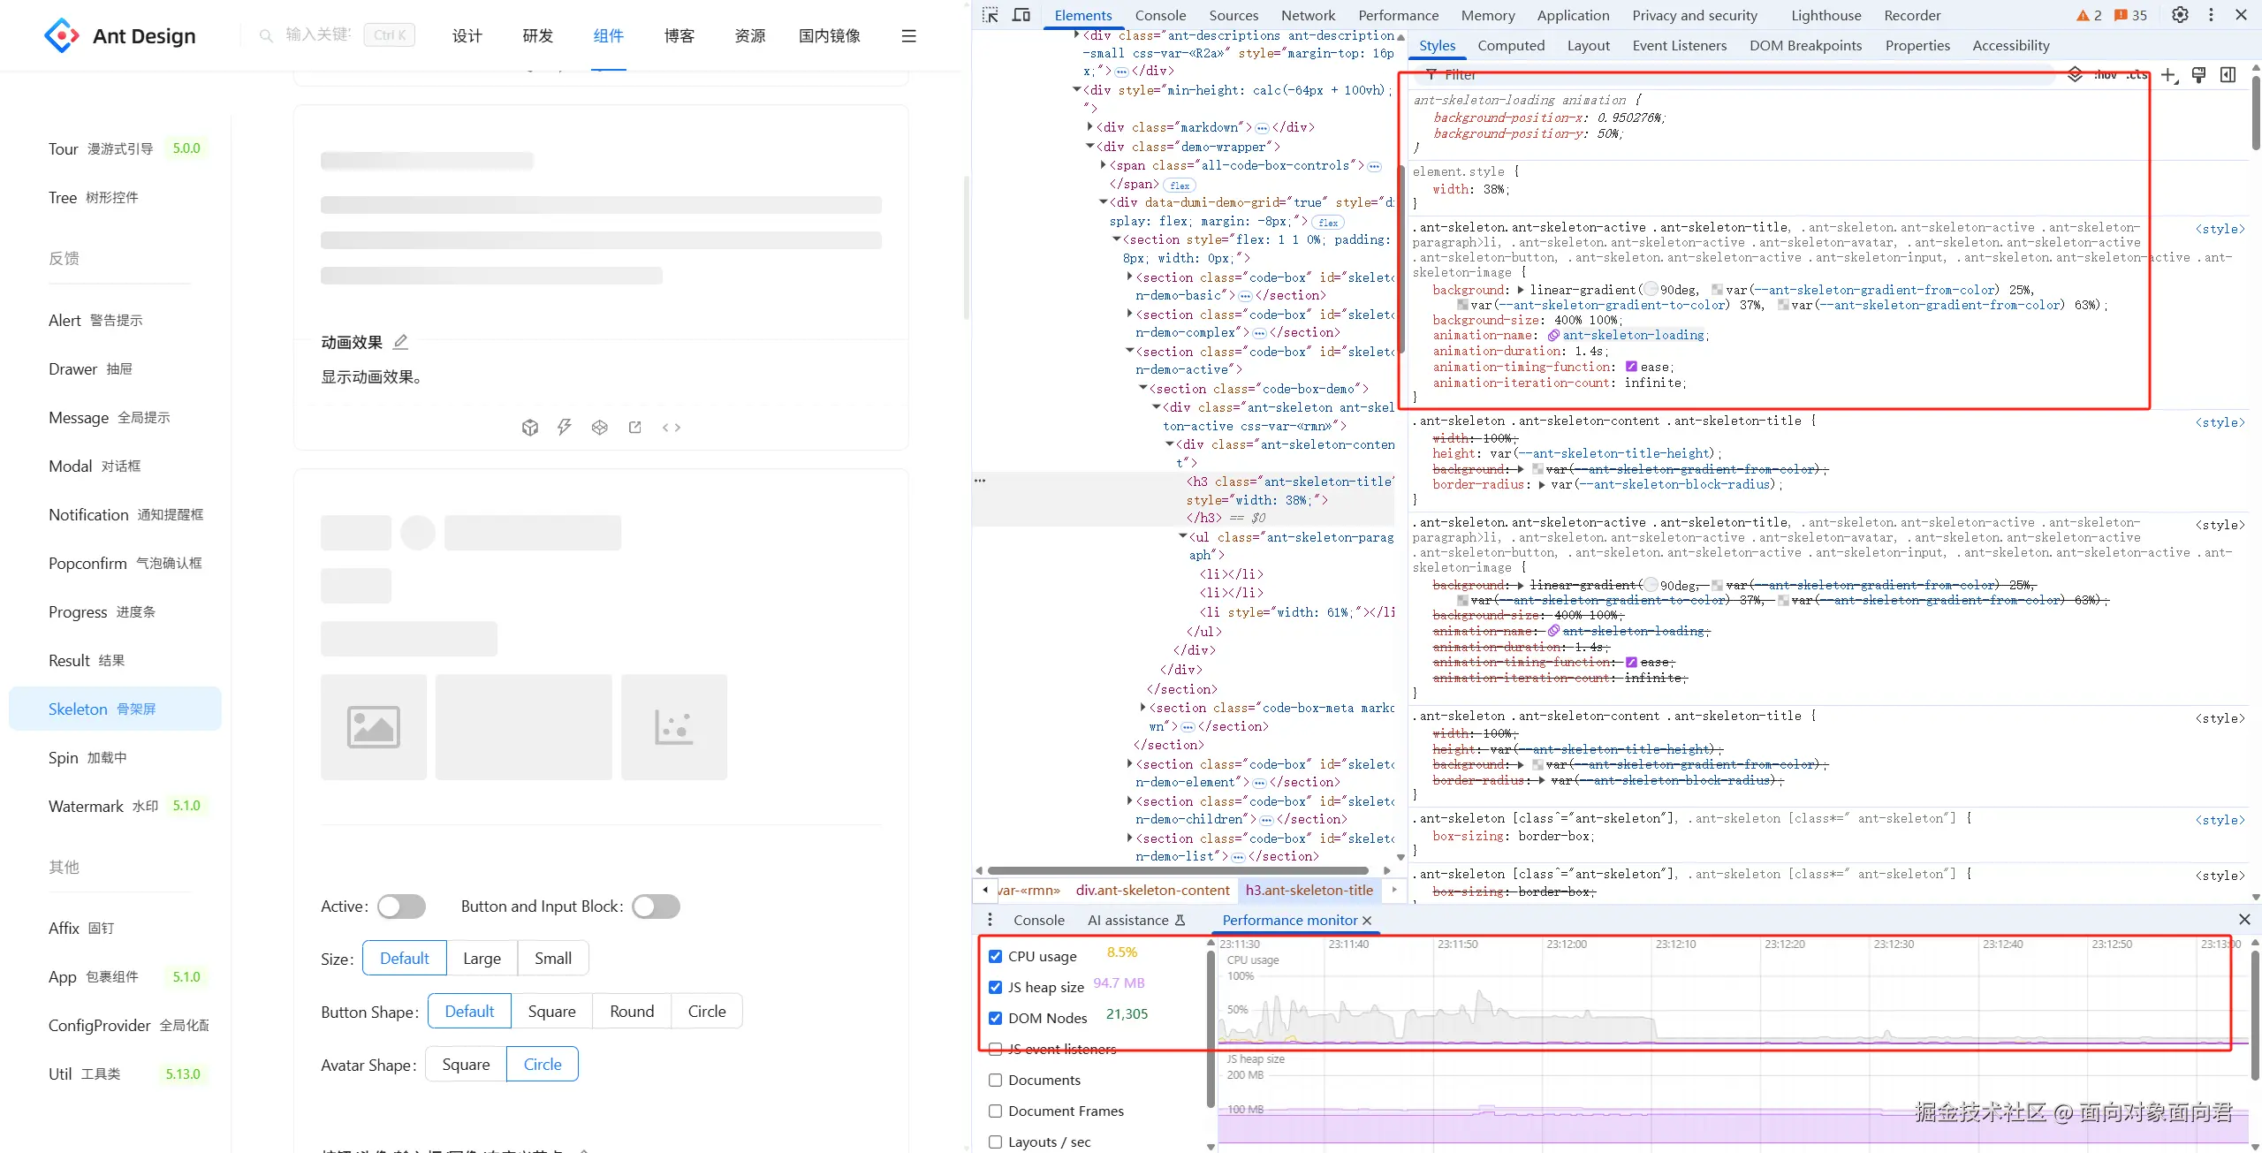Click the 输入关键字 search field
This screenshot has height=1153, width=2262.
point(318,35)
